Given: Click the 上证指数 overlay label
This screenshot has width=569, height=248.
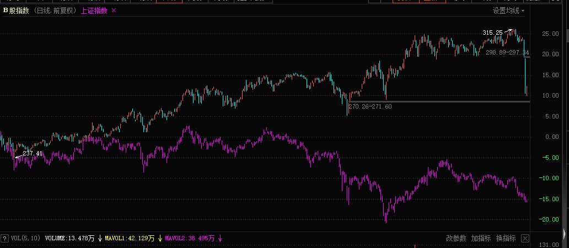Looking at the screenshot, I should (94, 10).
